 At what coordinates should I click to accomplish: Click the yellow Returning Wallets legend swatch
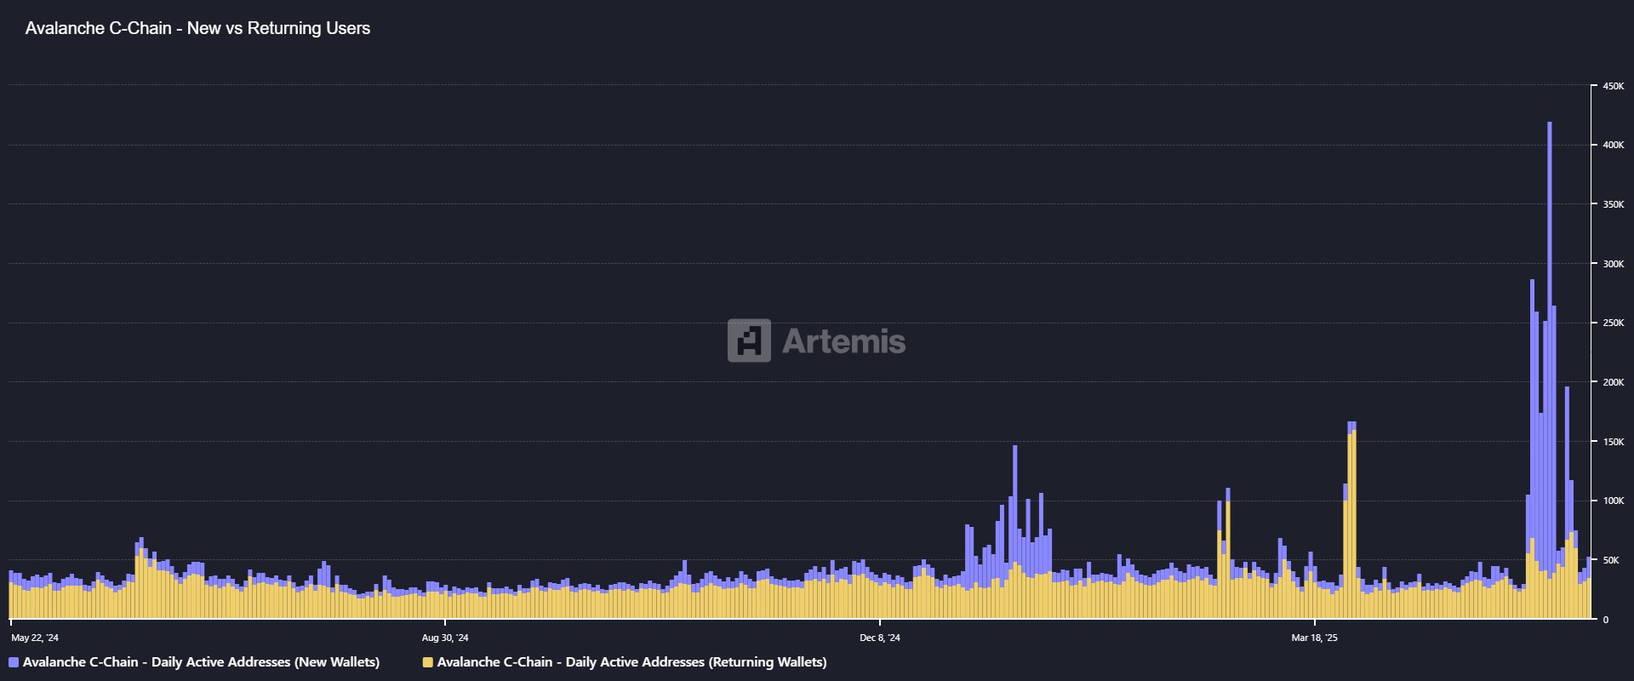coord(428,662)
